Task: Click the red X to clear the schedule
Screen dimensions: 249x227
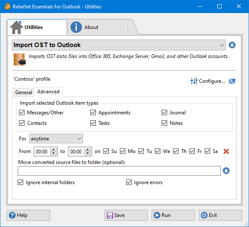Action: pos(226,151)
